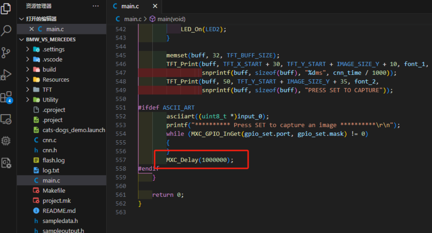Click the README.md info icon

coord(36,211)
